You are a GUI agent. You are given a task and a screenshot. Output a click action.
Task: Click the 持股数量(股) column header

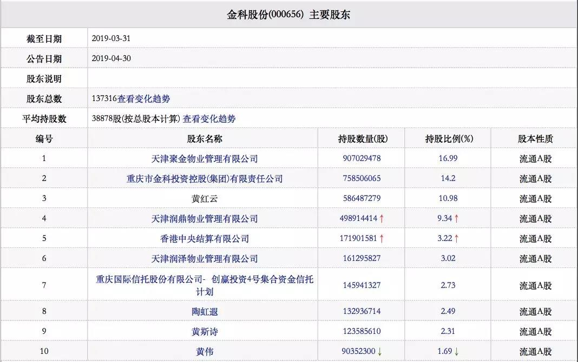(x=363, y=139)
